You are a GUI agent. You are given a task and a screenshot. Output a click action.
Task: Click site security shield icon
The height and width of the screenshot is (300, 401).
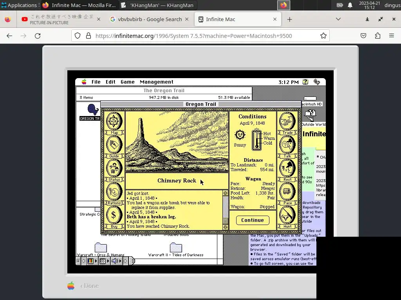78,36
